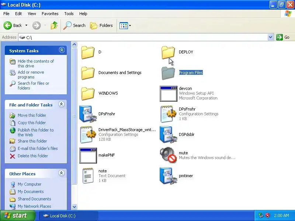Click the Views icon in toolbar
The height and width of the screenshot is (221, 295).
point(124,25)
